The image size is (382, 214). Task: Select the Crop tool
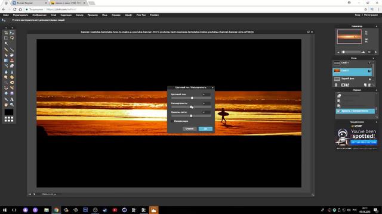click(x=6, y=33)
